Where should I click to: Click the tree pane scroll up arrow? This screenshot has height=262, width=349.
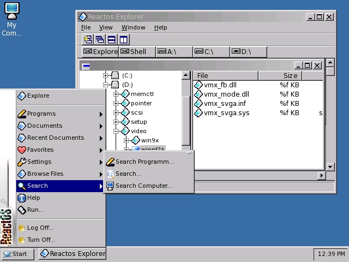click(185, 75)
